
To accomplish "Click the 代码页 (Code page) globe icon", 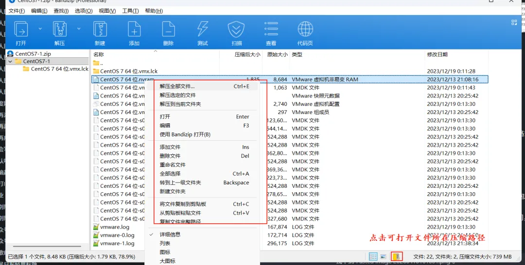I will (x=305, y=29).
